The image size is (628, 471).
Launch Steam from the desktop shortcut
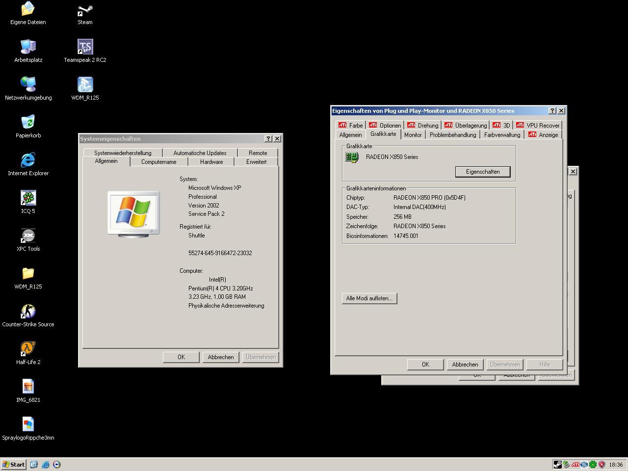click(85, 13)
